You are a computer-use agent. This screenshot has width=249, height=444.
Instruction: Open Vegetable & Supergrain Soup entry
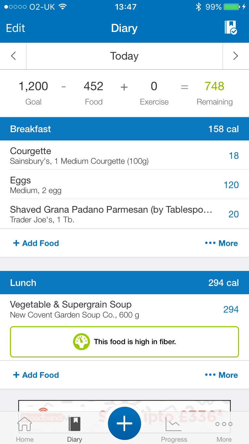[x=113, y=309]
